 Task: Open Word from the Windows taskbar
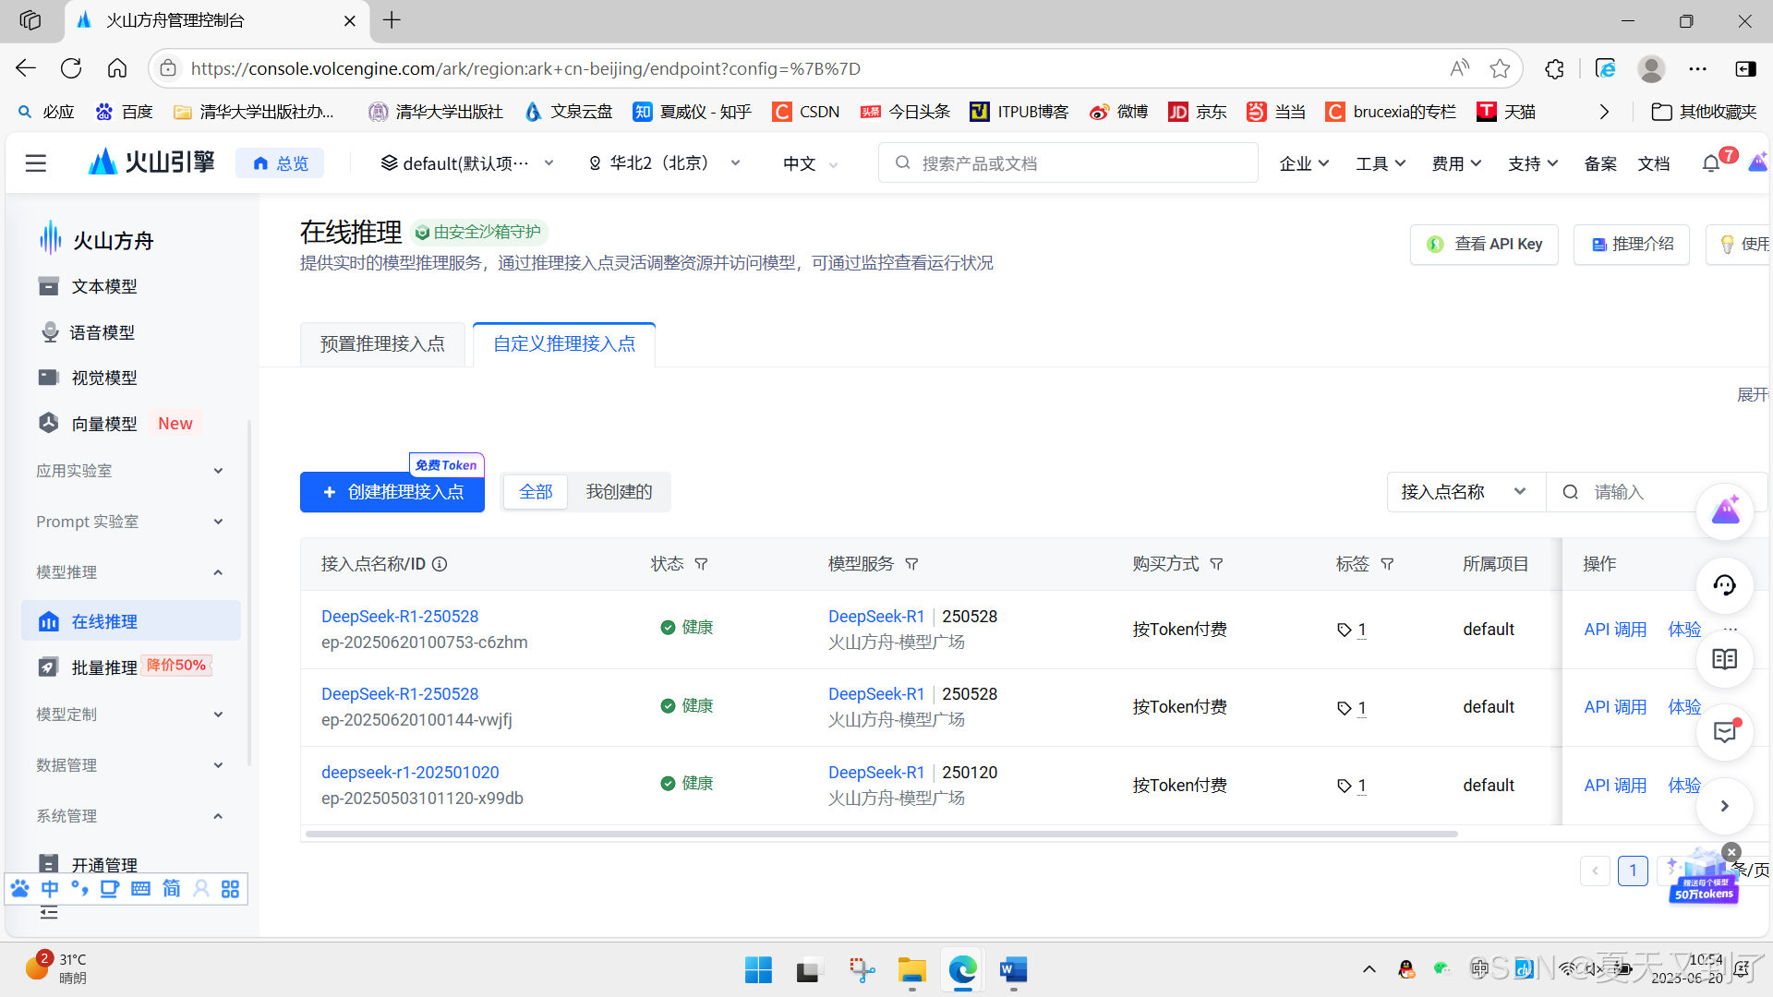[x=1013, y=969]
